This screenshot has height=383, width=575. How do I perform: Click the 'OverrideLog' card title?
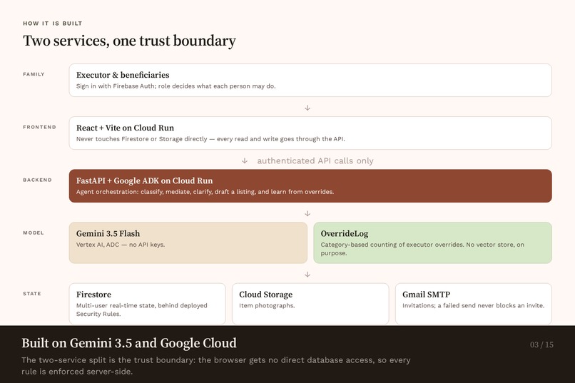345,233
